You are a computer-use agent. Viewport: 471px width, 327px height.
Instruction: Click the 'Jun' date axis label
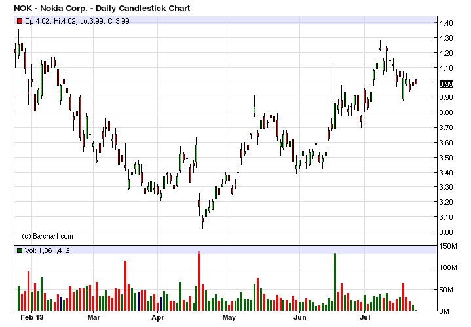pos(299,317)
